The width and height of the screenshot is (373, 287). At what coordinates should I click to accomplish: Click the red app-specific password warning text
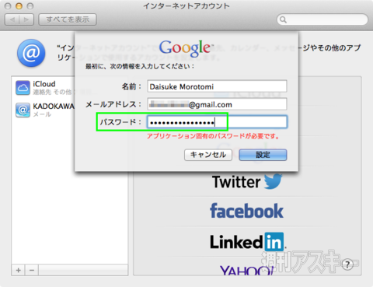point(213,136)
